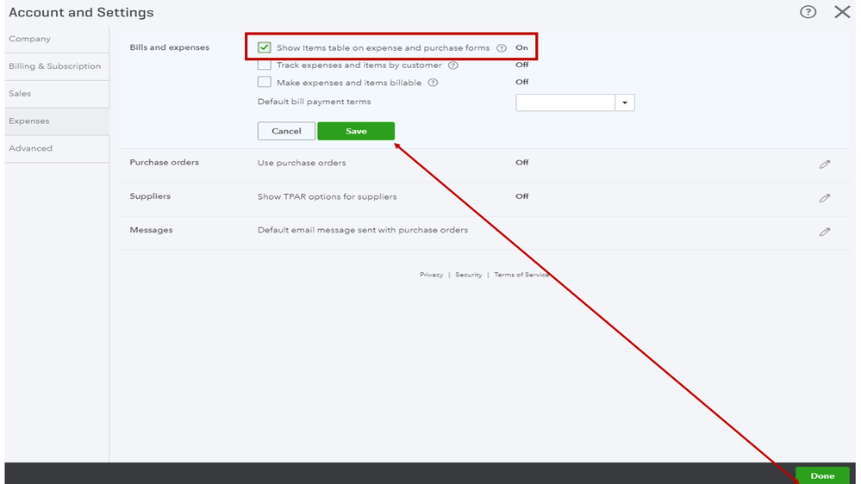The height and width of the screenshot is (484, 861).
Task: Open the Terms of Service link
Action: click(x=521, y=275)
